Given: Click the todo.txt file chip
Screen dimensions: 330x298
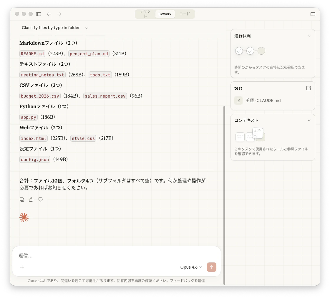Looking at the screenshot, I should click(x=100, y=75).
